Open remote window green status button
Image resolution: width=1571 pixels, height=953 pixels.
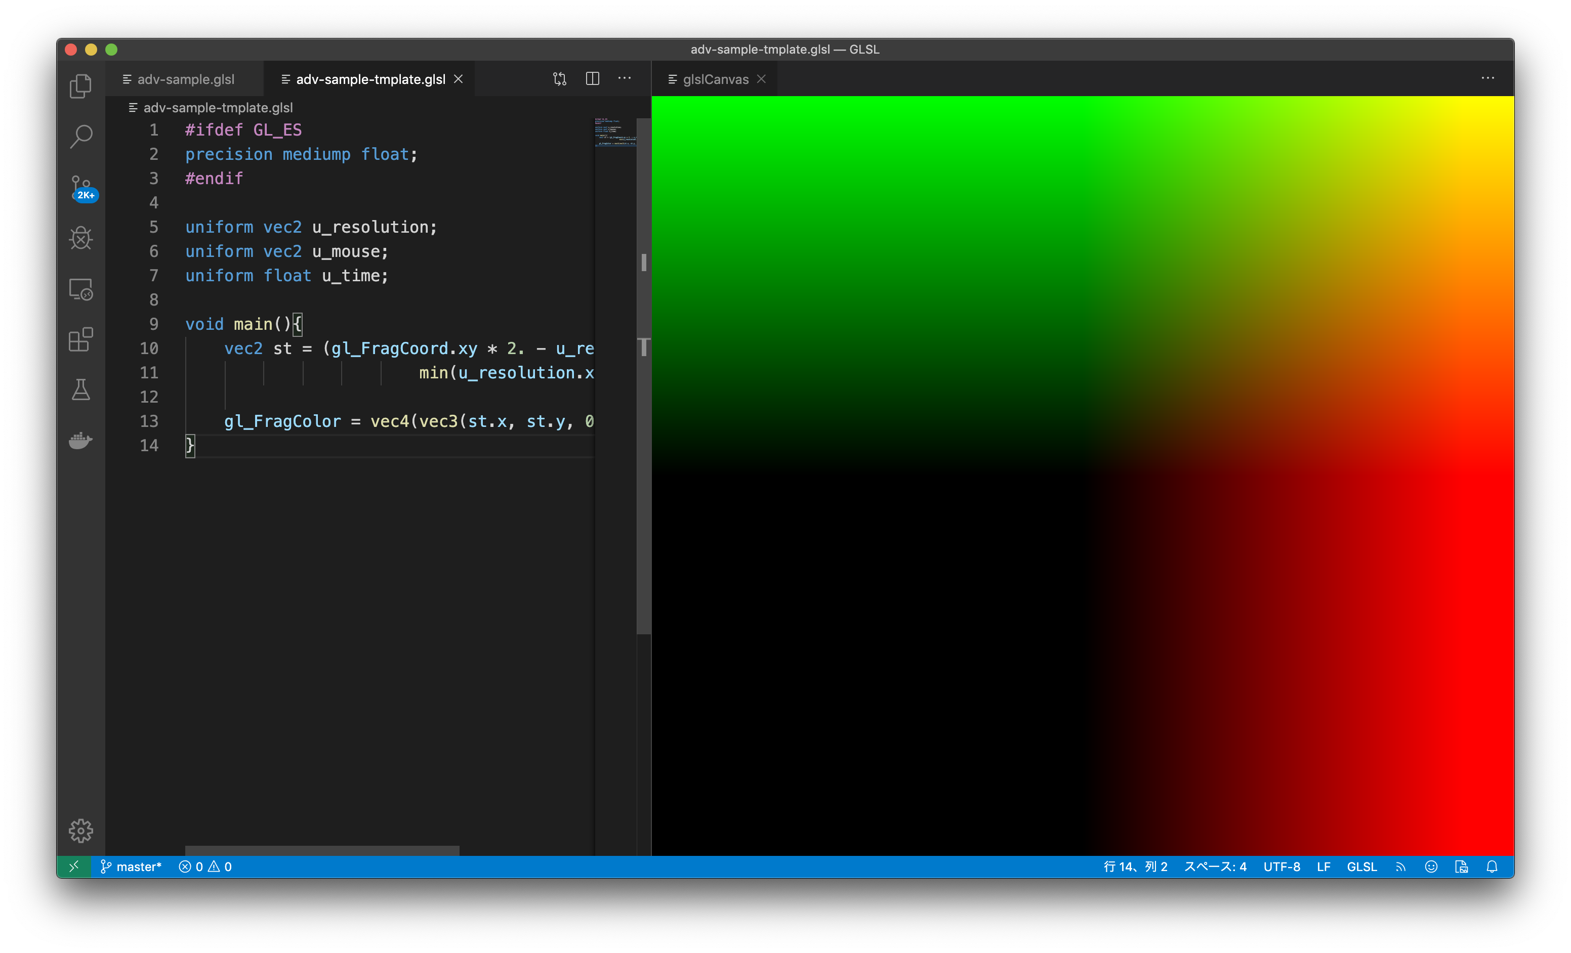coord(74,867)
